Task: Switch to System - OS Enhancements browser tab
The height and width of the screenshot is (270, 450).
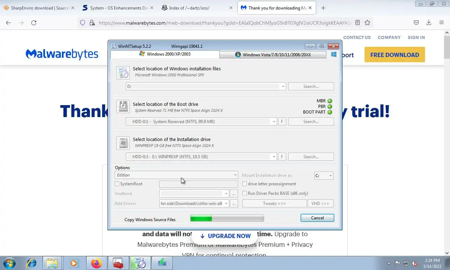Action: pos(118,8)
